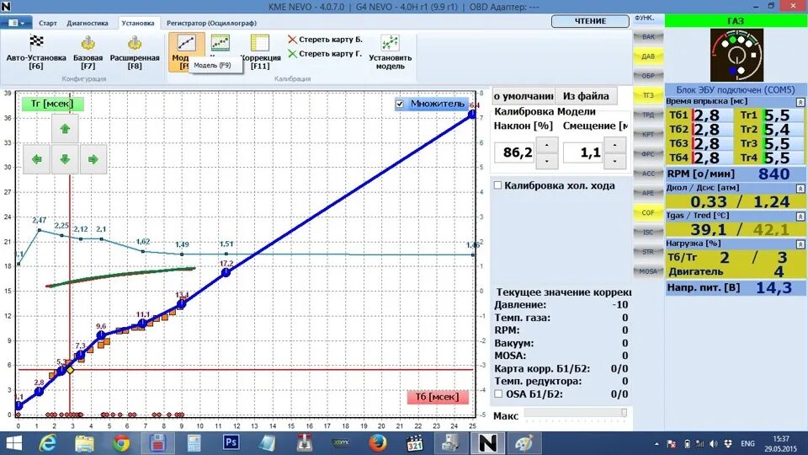Image resolution: width=808 pixels, height=455 pixels.
Task: Toggle the MOSA function indicator
Action: tap(648, 271)
